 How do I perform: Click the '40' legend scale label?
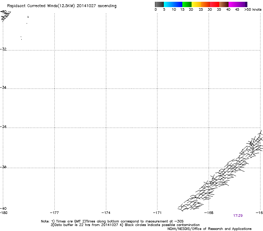click(228, 10)
